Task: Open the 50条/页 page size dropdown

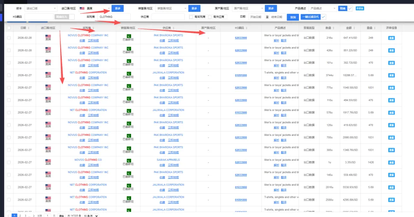Action: click(90, 216)
